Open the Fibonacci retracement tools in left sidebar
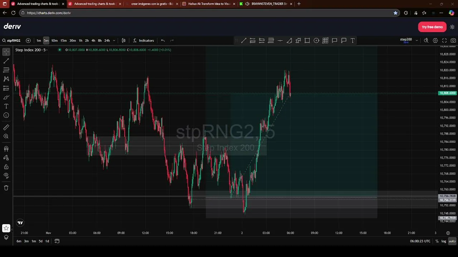Image resolution: width=458 pixels, height=257 pixels. point(6,70)
